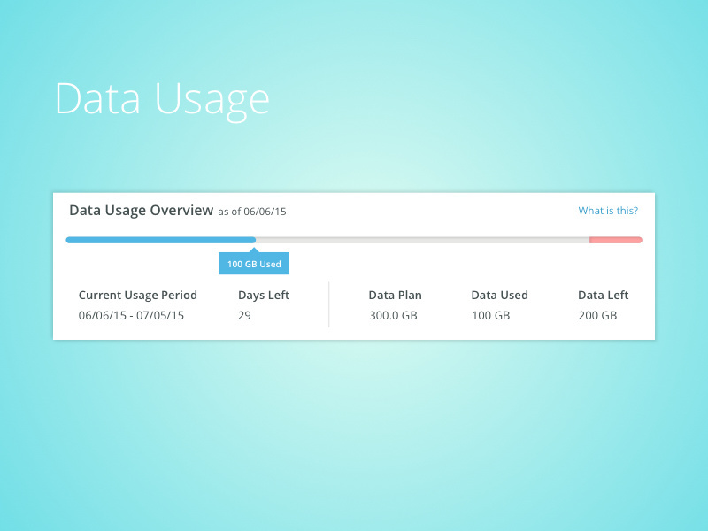Screen dimensions: 708x531
Task: Click the Data Used label
Action: pos(499,295)
